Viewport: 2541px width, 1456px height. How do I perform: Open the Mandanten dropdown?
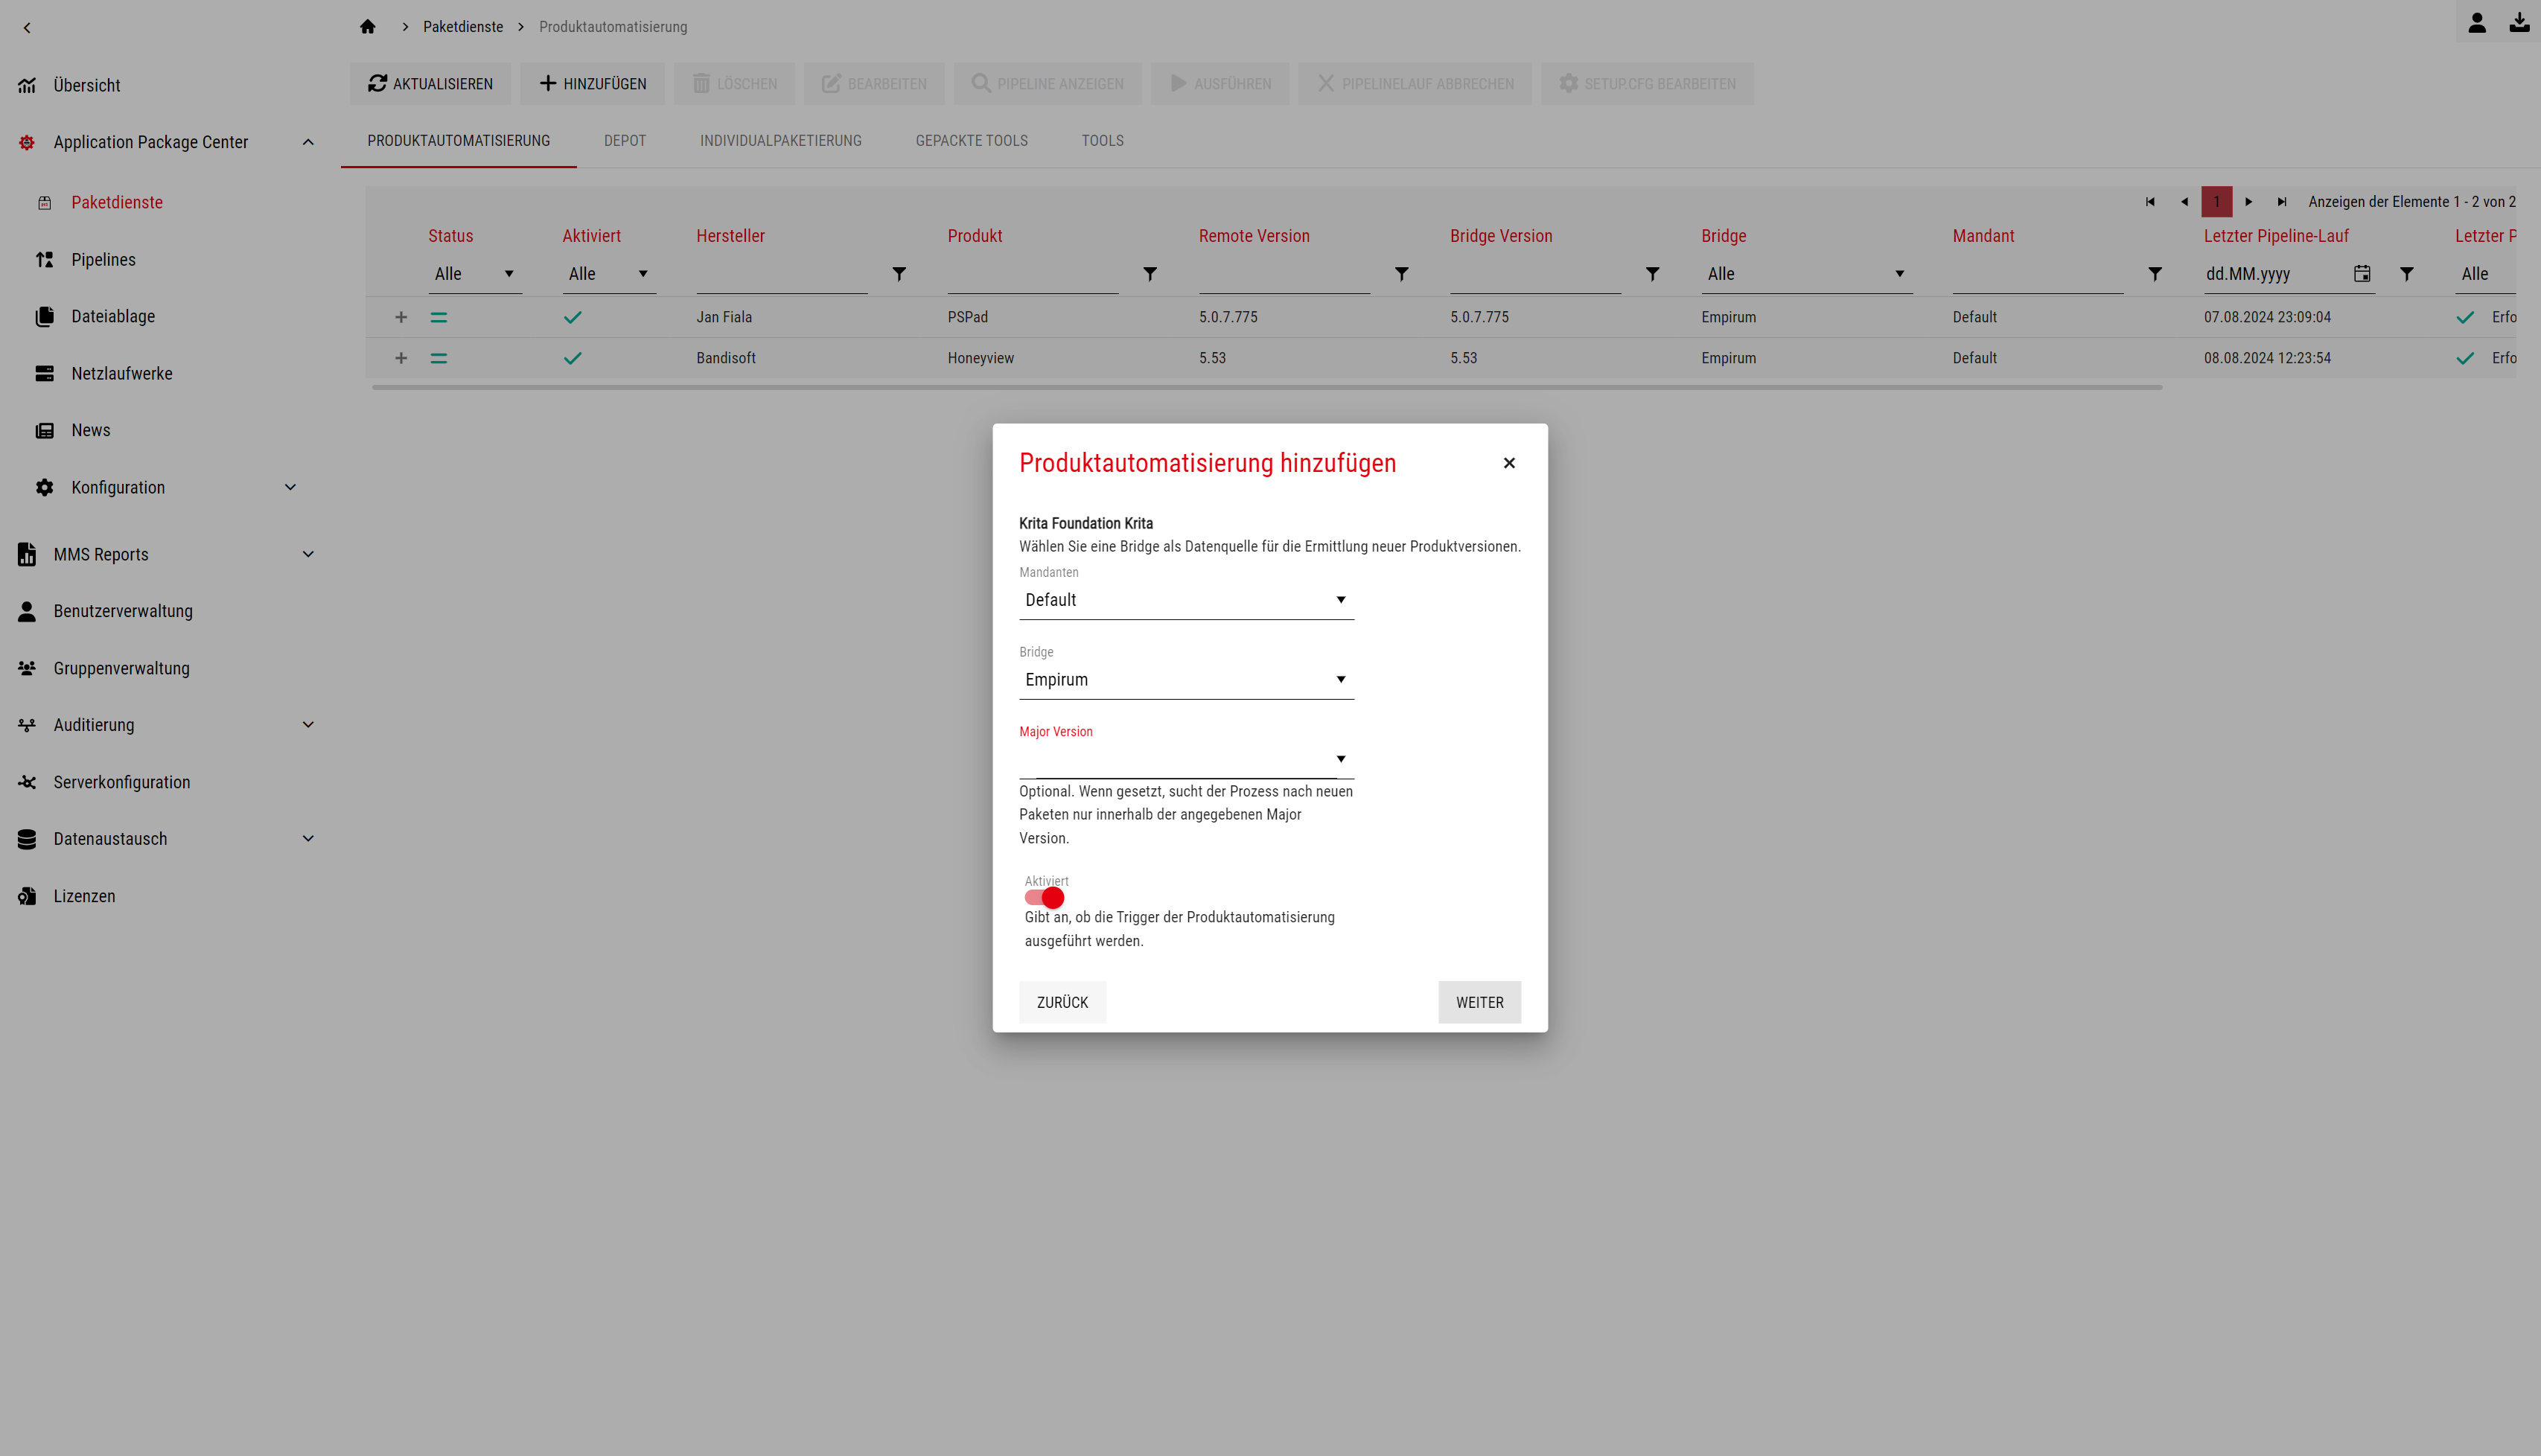pos(1186,600)
